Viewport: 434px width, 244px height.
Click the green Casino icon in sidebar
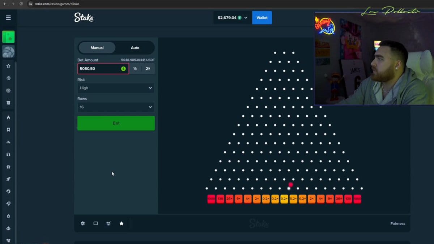[8, 37]
